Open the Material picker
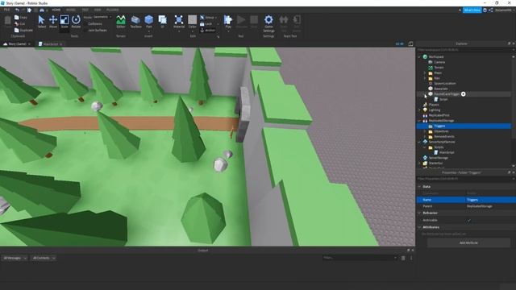 (179, 22)
